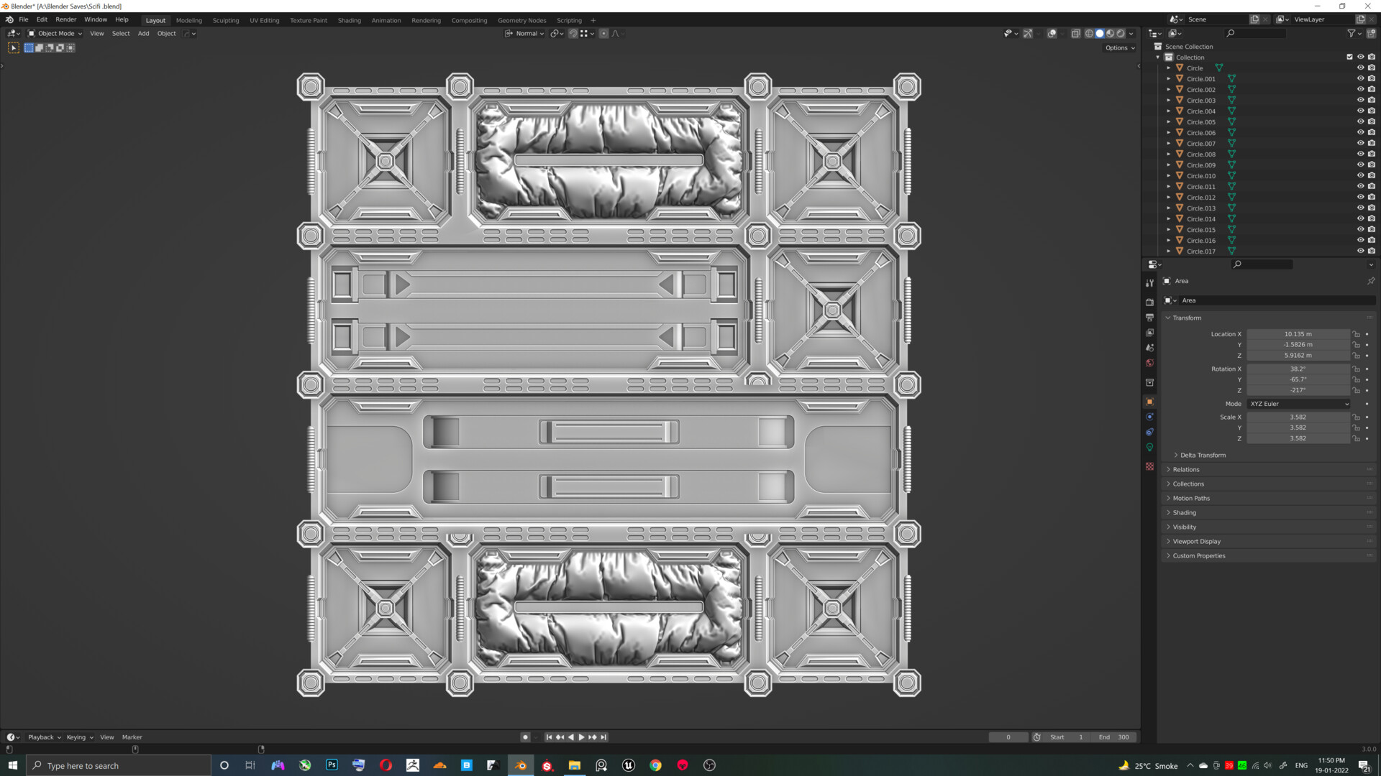
Task: Open the Custom Properties section
Action: [1198, 555]
